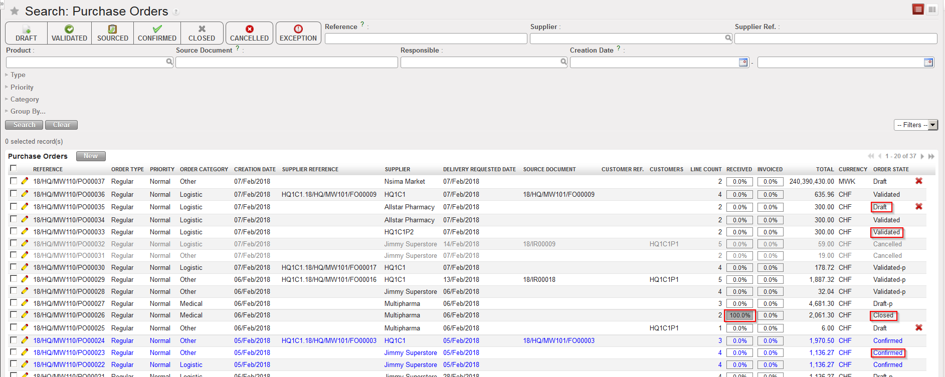Expand the Priority filter section
Screen dimensions: 945x377
tap(22, 87)
